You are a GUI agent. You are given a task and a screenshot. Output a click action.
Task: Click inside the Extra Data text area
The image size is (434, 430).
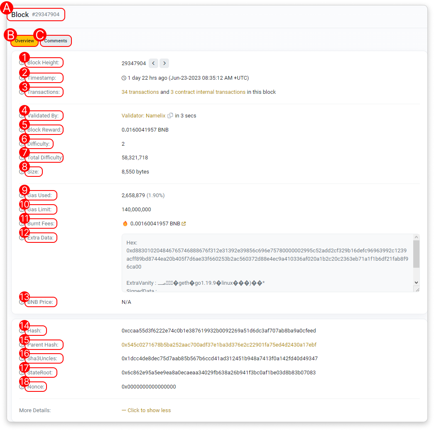tap(266, 262)
